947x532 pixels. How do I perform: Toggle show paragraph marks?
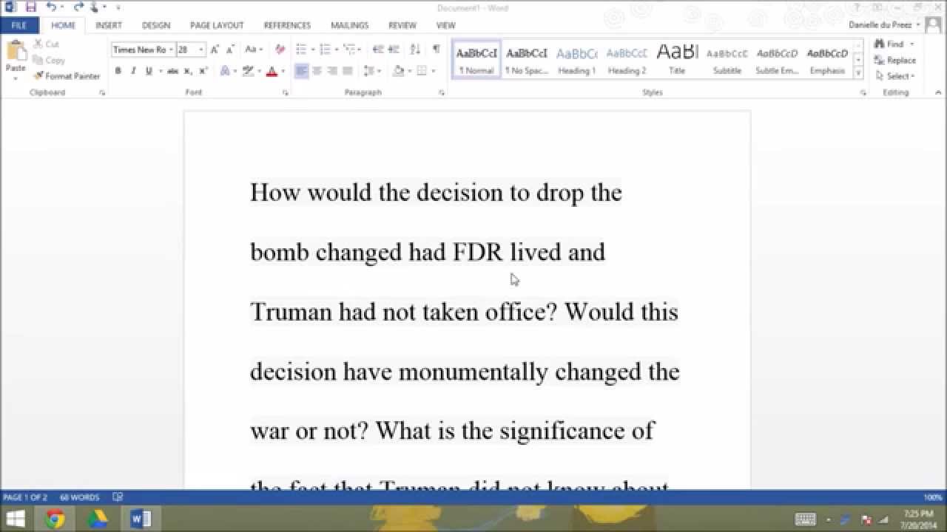point(436,50)
